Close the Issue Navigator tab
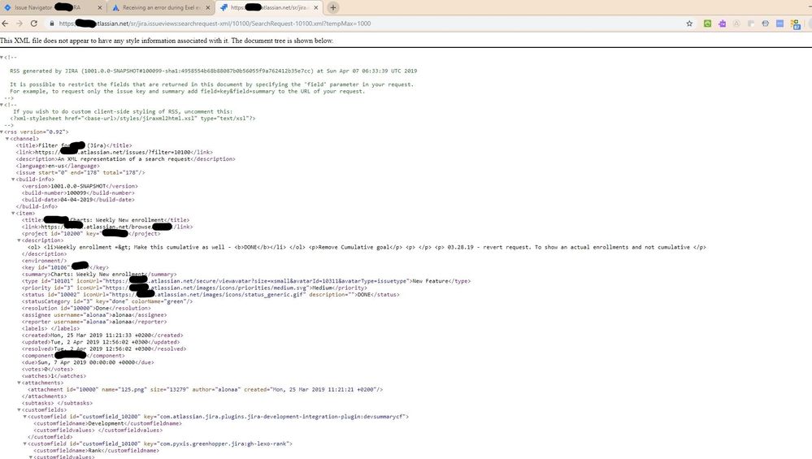Image resolution: width=812 pixels, height=459 pixels. click(x=100, y=8)
